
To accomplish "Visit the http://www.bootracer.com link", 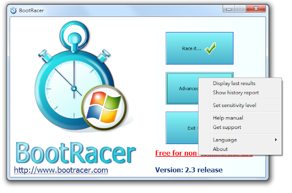I will pos(61,170).
